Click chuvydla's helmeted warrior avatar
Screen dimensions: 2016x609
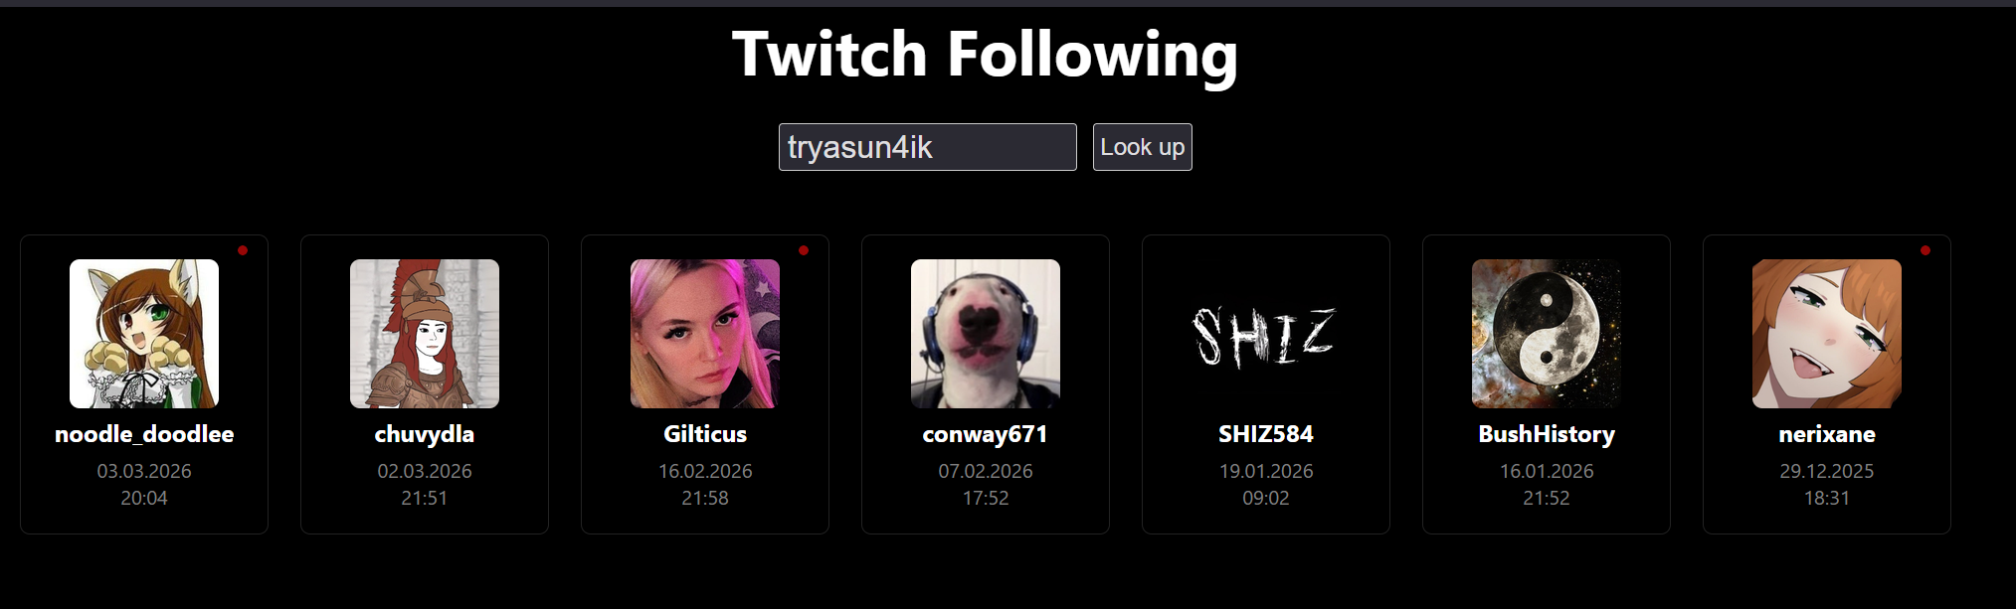click(425, 334)
